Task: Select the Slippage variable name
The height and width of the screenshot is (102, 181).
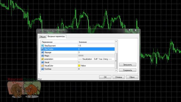Action: [48, 52]
